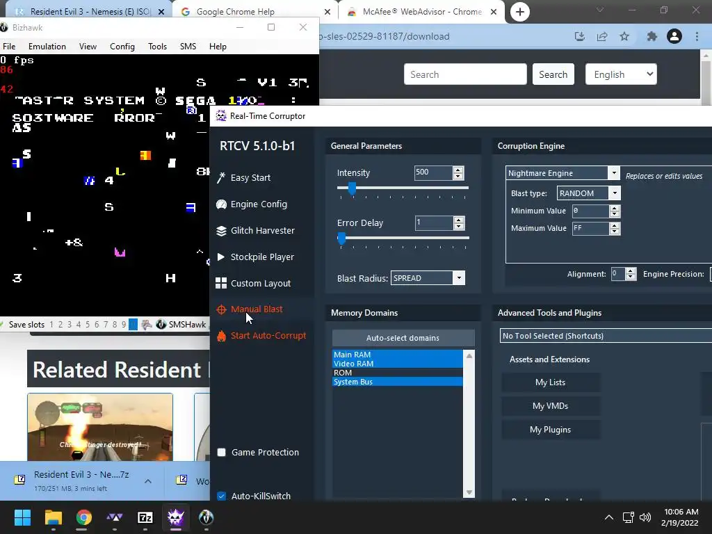Click the Custom Layout grid icon
The image size is (712, 534).
[x=221, y=284]
